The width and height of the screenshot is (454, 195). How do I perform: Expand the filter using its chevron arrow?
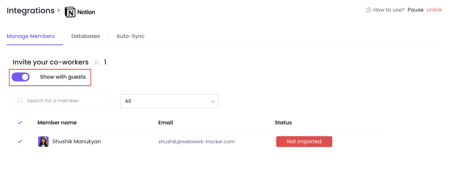(213, 101)
